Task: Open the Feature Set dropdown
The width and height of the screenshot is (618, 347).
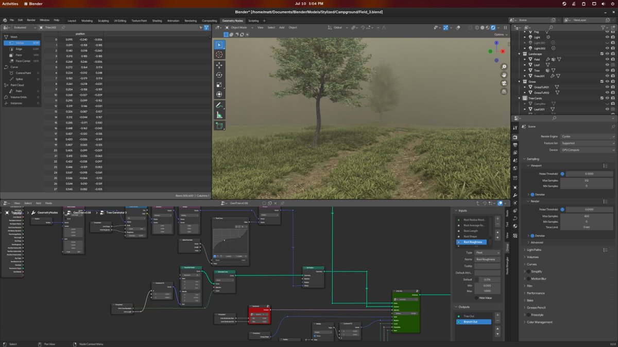Action: point(588,143)
